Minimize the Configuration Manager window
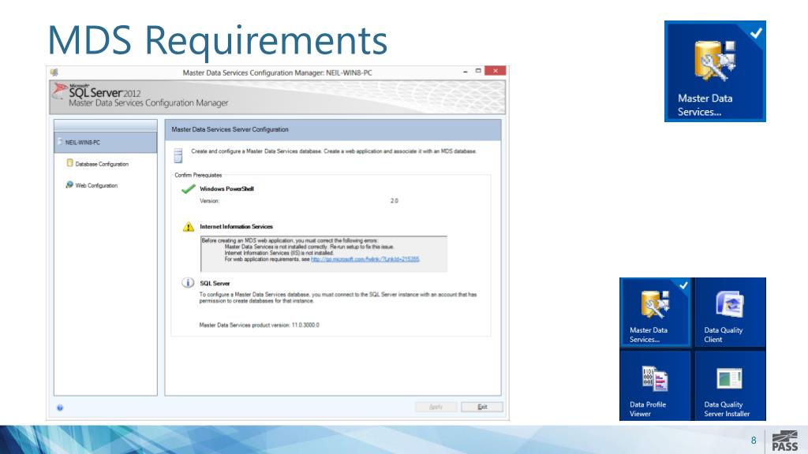Viewport: 808px width, 454px height. 465,72
